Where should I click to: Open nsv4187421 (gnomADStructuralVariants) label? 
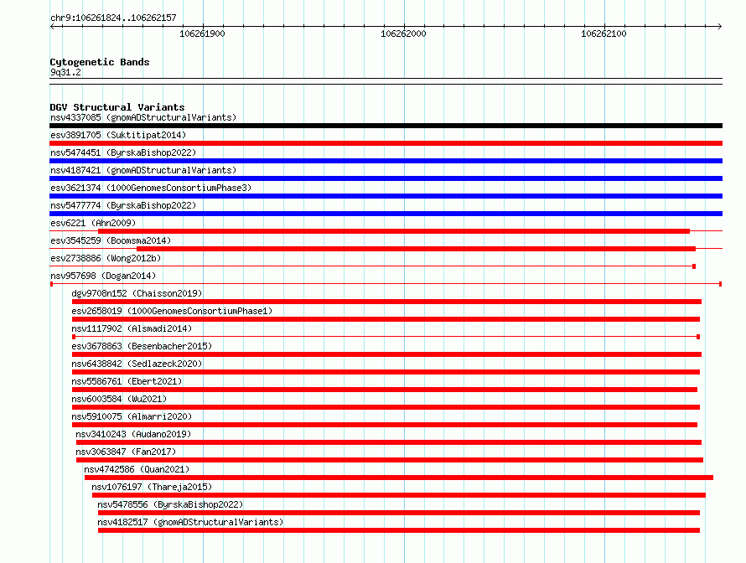[x=143, y=170]
